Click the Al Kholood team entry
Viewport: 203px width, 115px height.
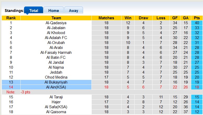coord(56,33)
